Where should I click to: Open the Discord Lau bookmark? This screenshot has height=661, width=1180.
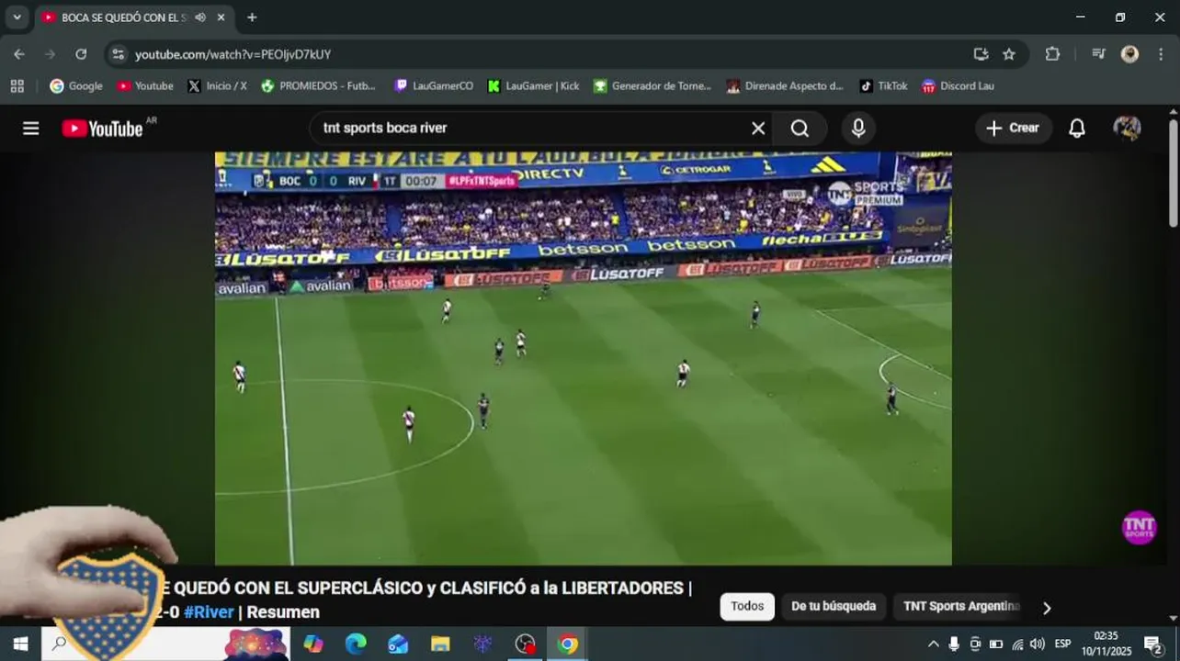point(959,86)
